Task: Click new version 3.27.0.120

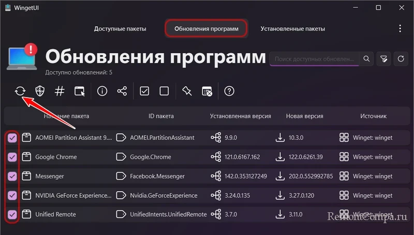Action: coord(301,195)
